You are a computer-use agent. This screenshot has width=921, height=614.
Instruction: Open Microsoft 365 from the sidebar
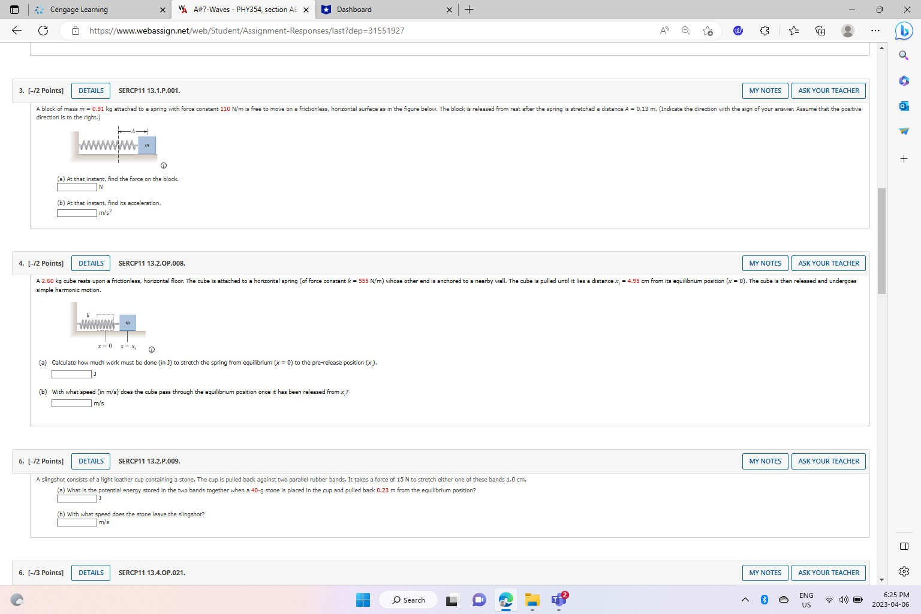click(904, 82)
